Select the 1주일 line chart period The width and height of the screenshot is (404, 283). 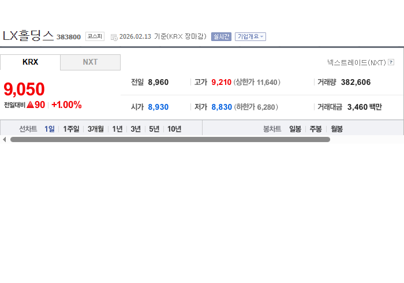(71, 129)
